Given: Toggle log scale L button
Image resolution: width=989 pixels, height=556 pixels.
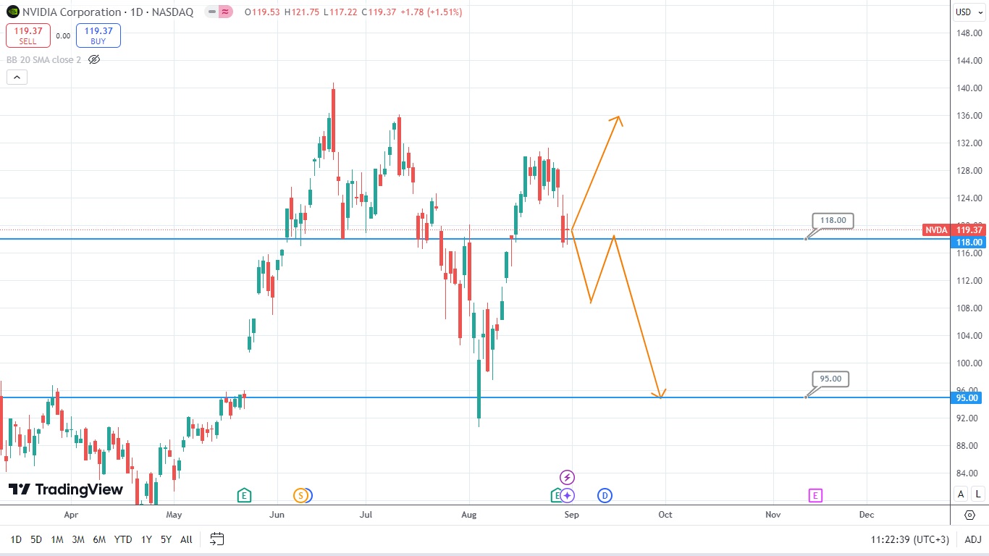Looking at the screenshot, I should click(977, 494).
